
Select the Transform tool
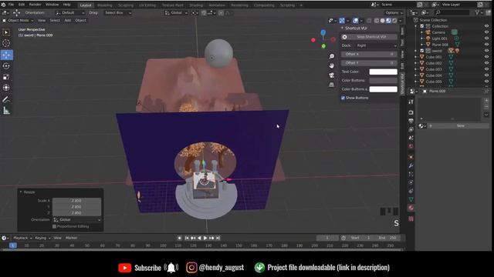(x=6, y=88)
